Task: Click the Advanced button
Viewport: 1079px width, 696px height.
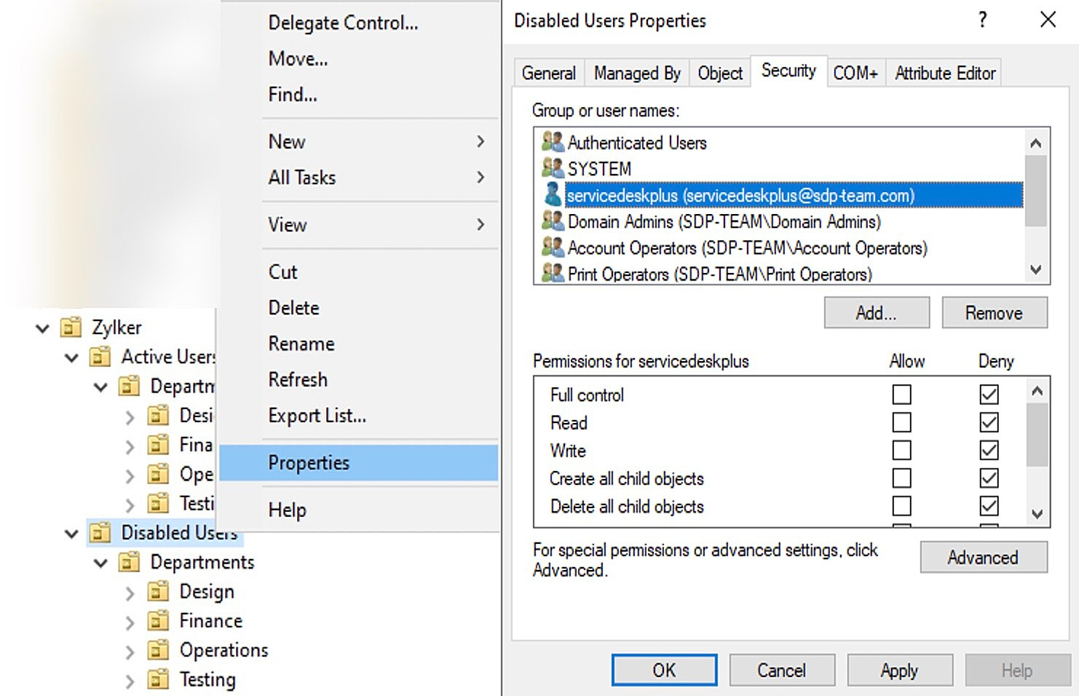Action: click(983, 558)
